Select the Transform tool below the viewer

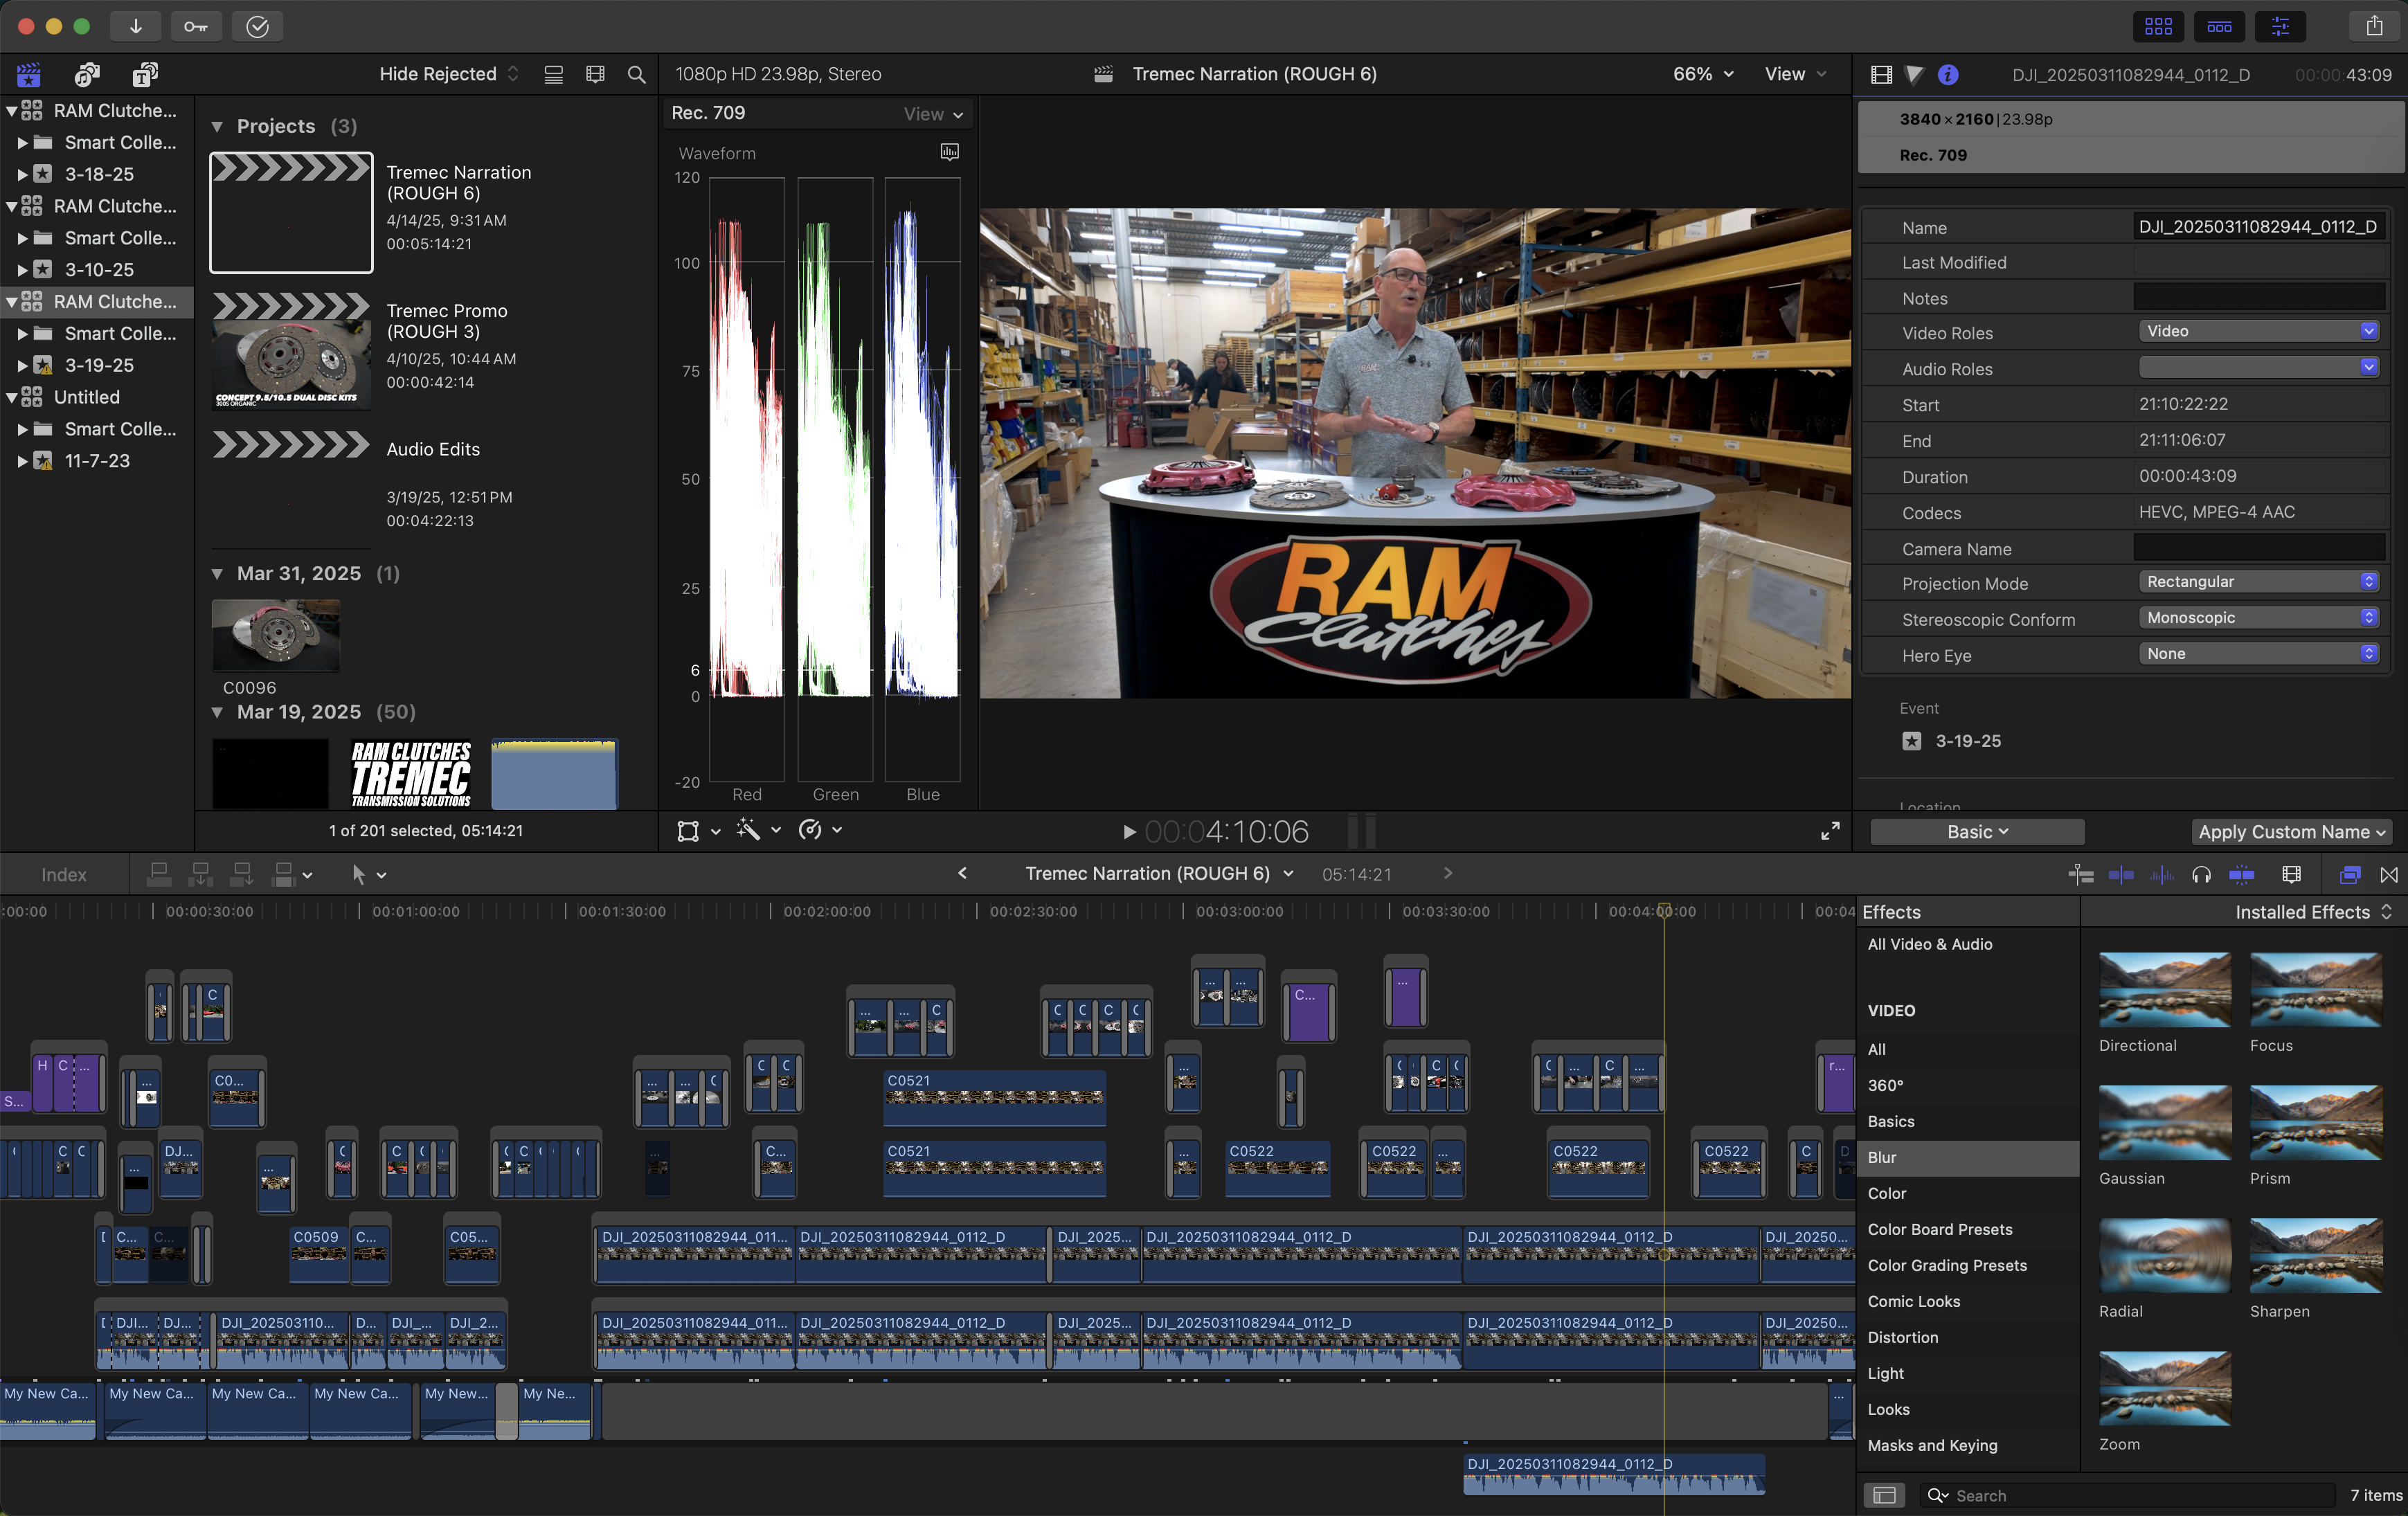click(x=688, y=831)
